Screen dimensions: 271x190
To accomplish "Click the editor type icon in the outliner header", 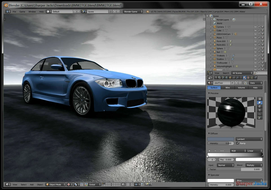I will [209, 73].
